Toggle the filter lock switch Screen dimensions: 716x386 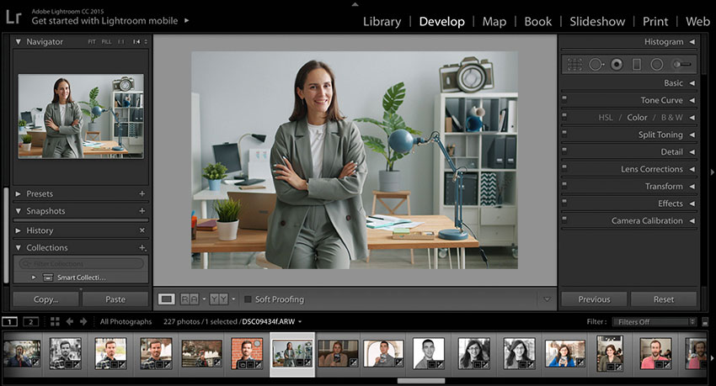click(705, 322)
